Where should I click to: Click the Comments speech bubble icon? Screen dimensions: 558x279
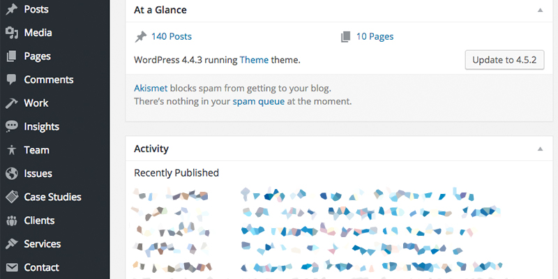[x=12, y=80]
